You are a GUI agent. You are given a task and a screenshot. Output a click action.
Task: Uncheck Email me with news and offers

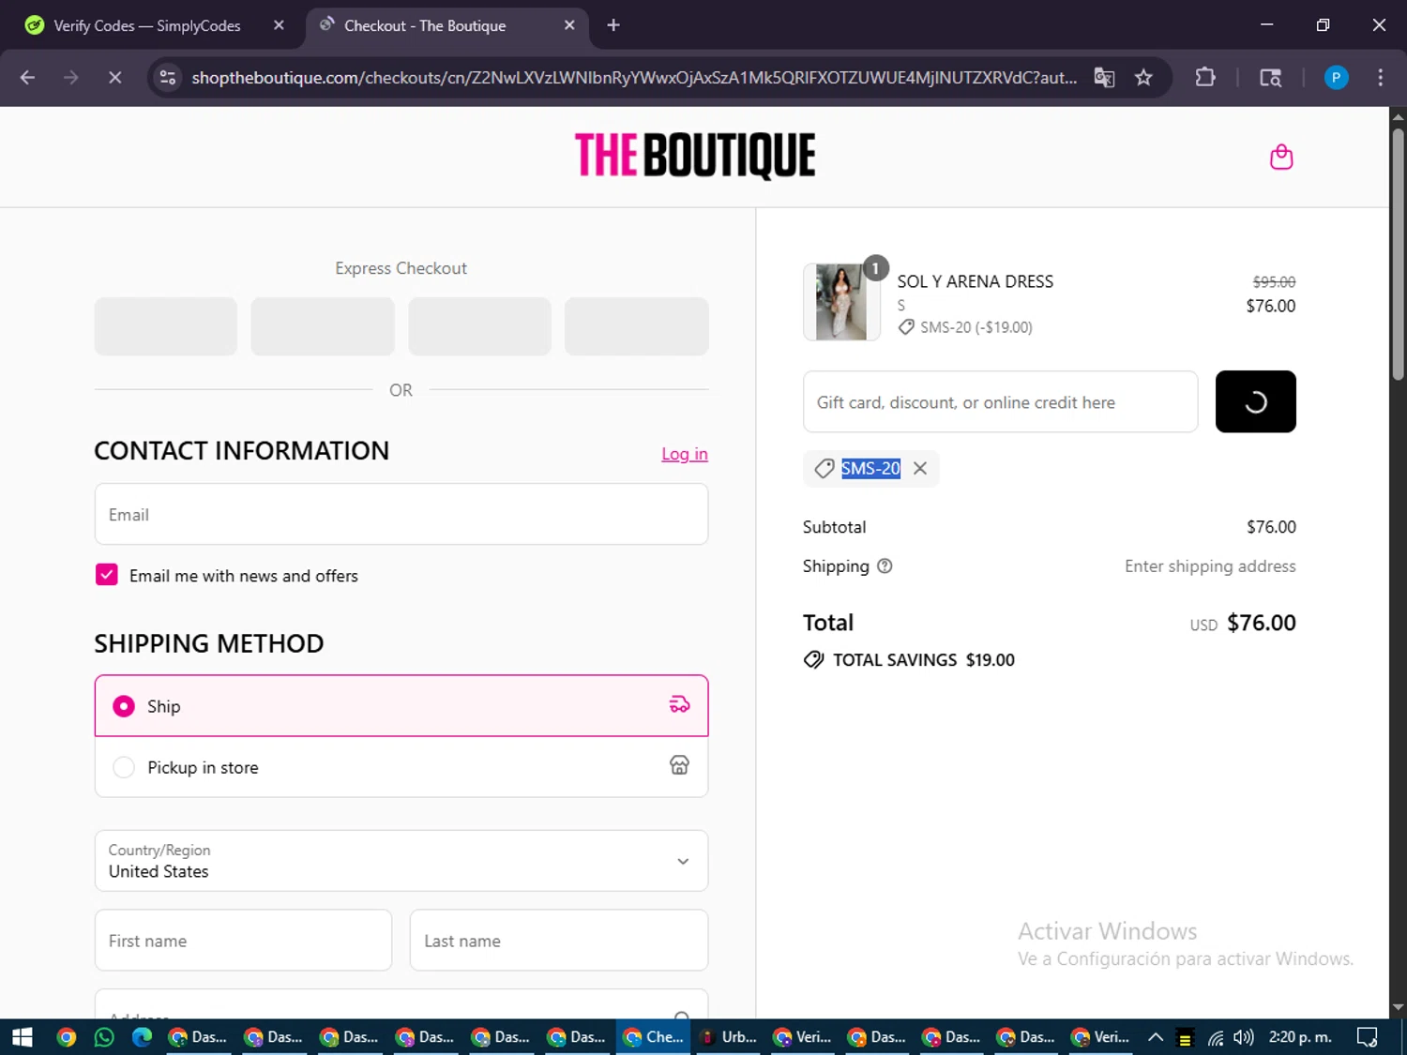coord(107,575)
